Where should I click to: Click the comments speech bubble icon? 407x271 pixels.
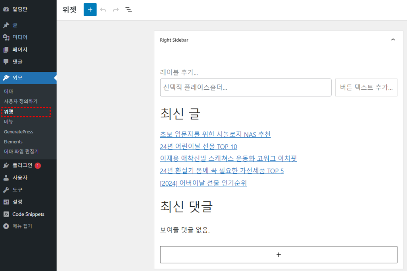[x=6, y=62]
